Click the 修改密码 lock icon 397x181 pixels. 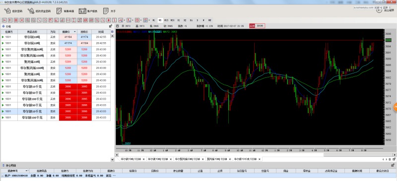(x=7, y=11)
